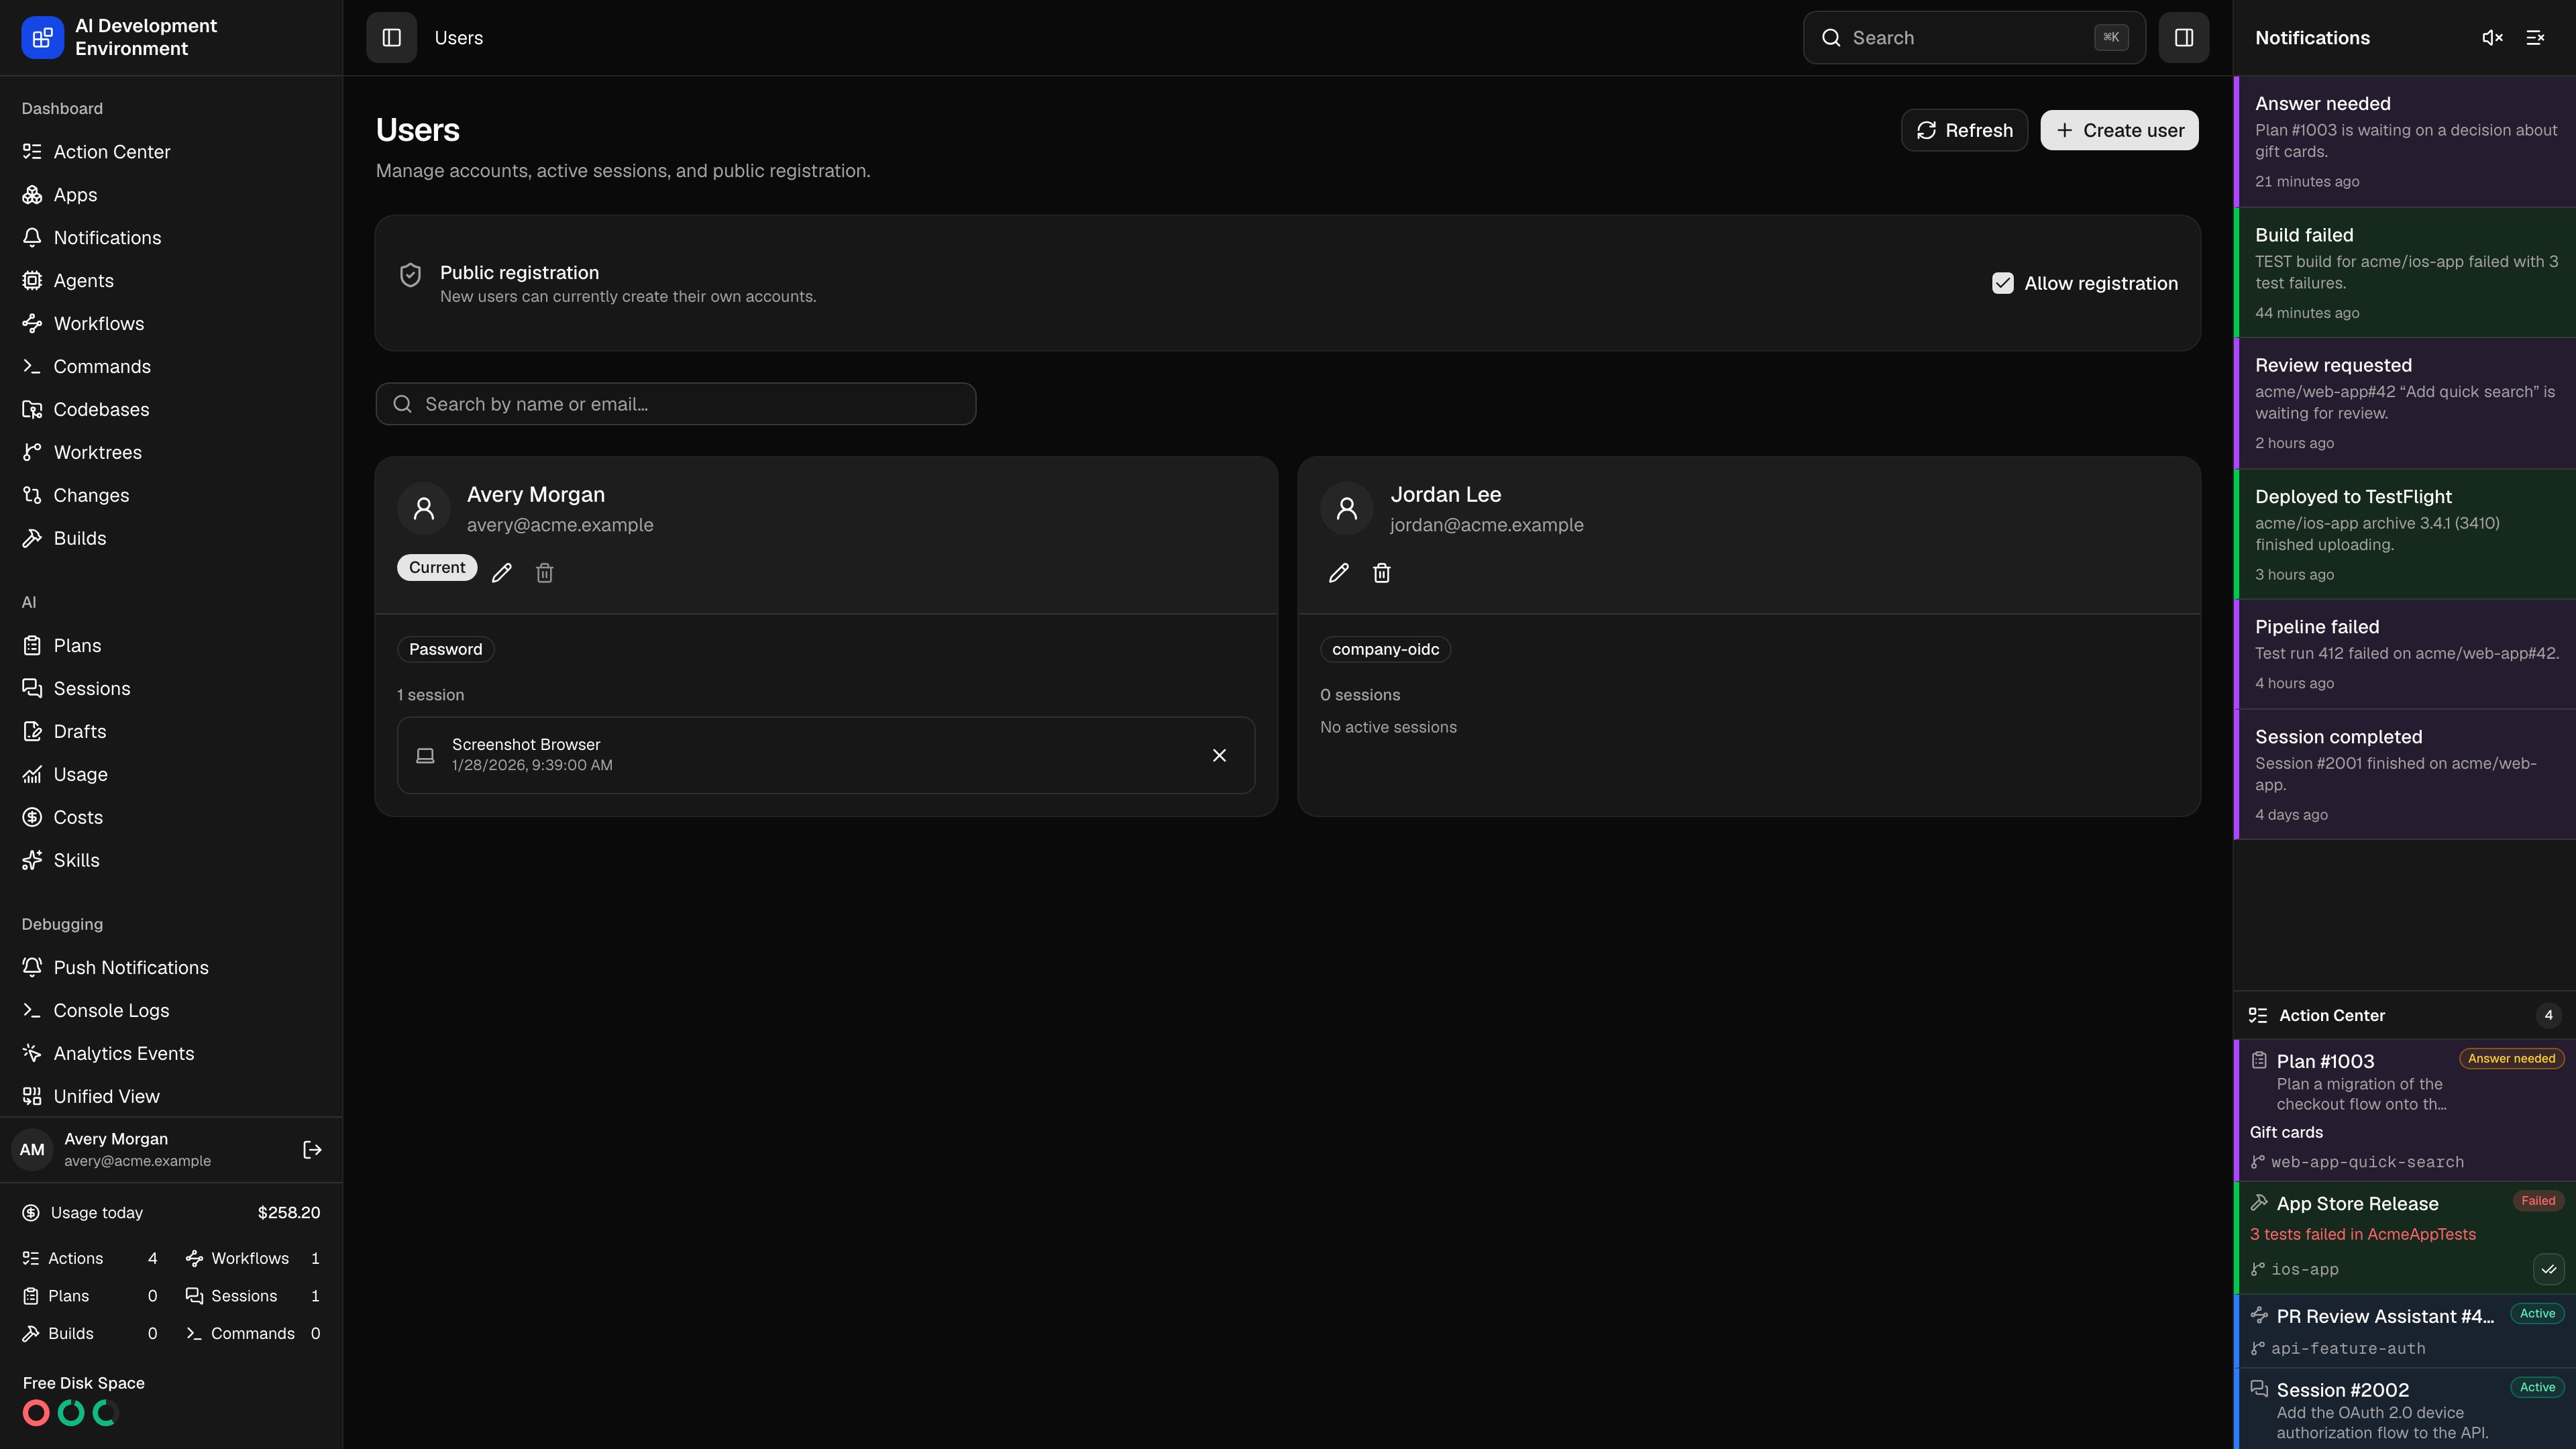
Task: Open Plans in the AI section
Action: pos(171,646)
